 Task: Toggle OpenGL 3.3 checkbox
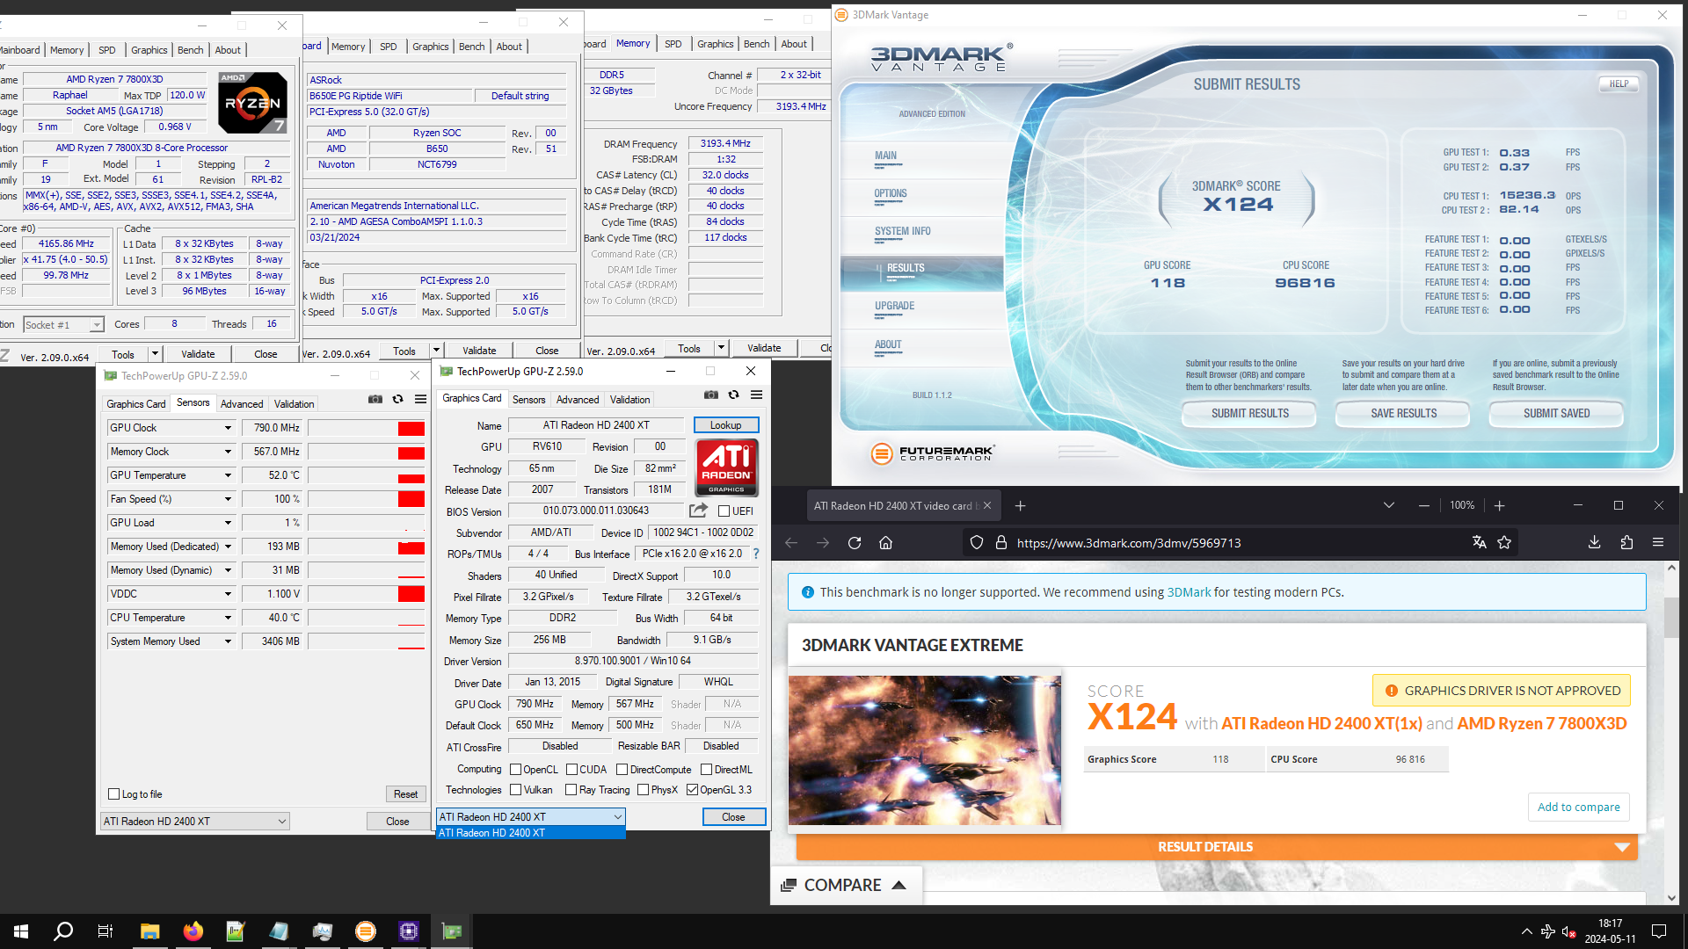point(692,790)
